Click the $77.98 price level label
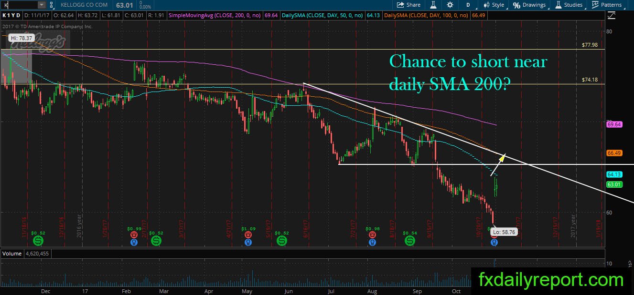The width and height of the screenshot is (634, 295). click(x=590, y=45)
